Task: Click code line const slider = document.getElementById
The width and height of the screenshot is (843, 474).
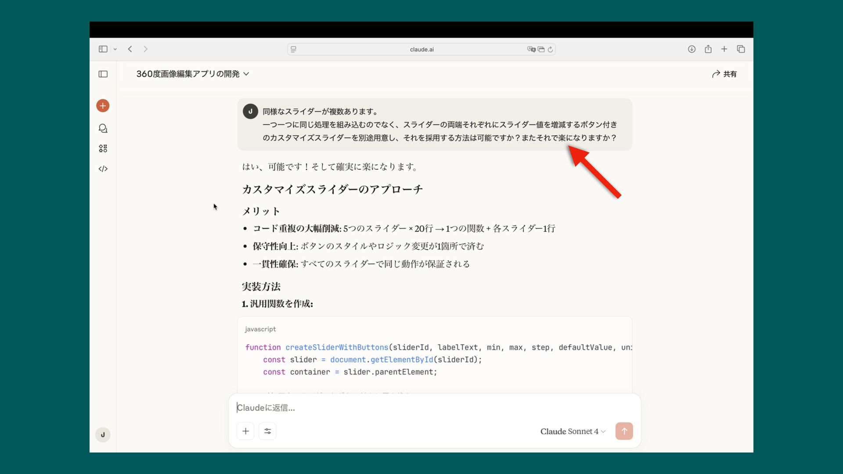Action: pos(372,359)
